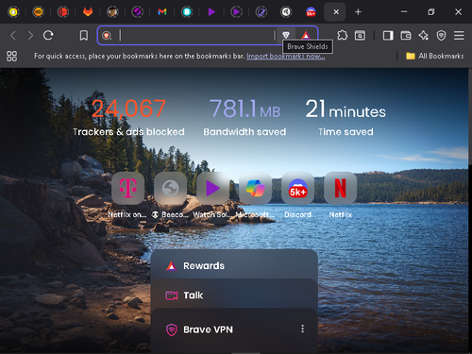Image resolution: width=472 pixels, height=354 pixels.
Task: Toggle the sidebar panel icon
Action: pyautogui.click(x=388, y=35)
